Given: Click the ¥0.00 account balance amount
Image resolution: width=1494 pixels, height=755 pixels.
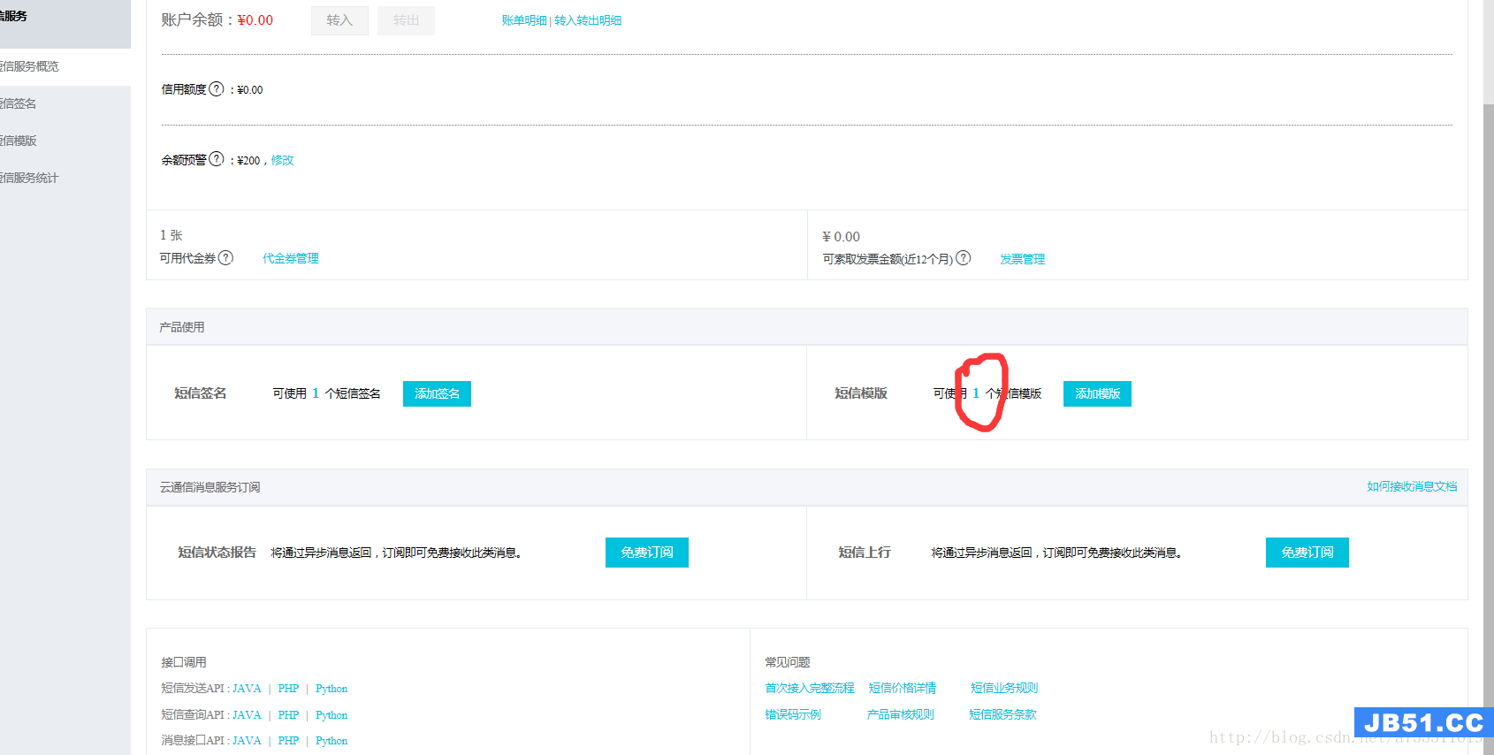Looking at the screenshot, I should point(255,20).
